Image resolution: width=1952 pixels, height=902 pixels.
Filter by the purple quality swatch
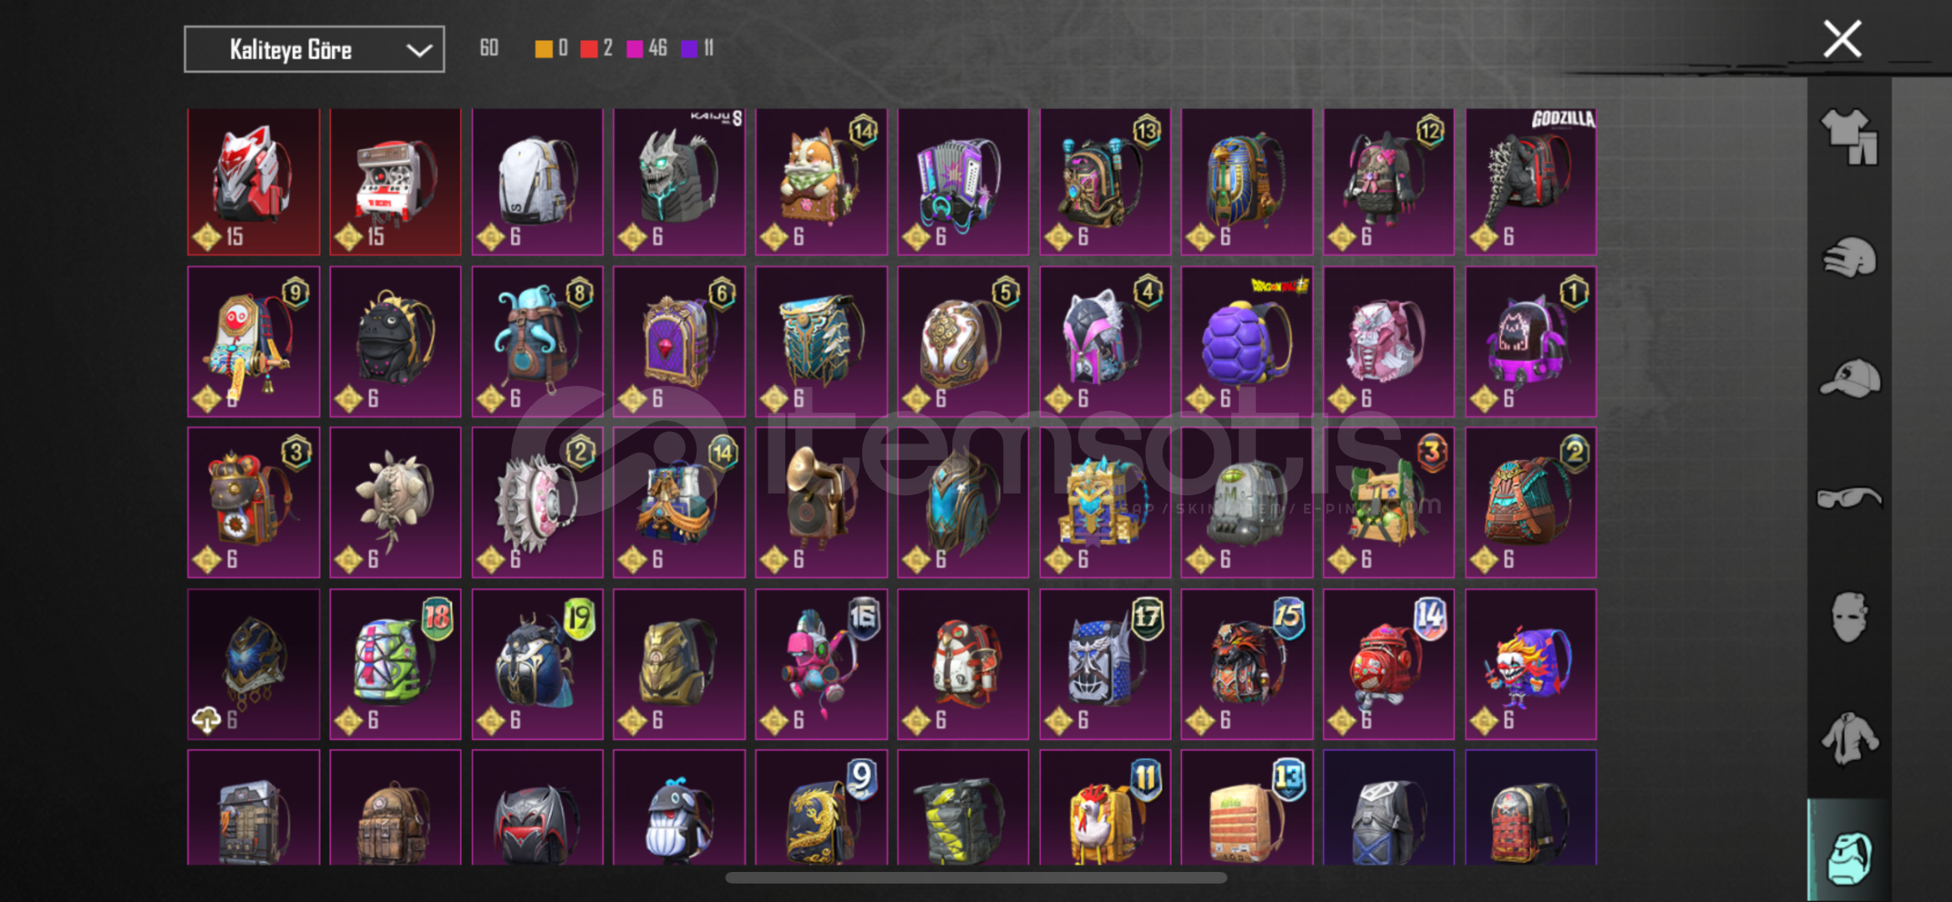click(x=689, y=48)
